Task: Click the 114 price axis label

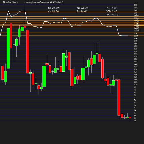Action: click(135, 79)
